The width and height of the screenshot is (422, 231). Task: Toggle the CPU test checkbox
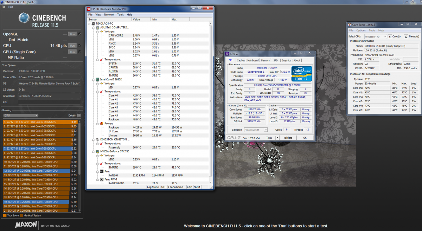tap(80, 45)
